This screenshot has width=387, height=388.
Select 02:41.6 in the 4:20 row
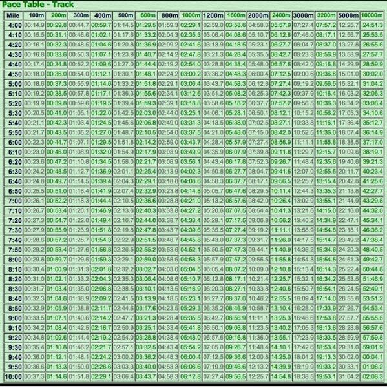(191, 45)
